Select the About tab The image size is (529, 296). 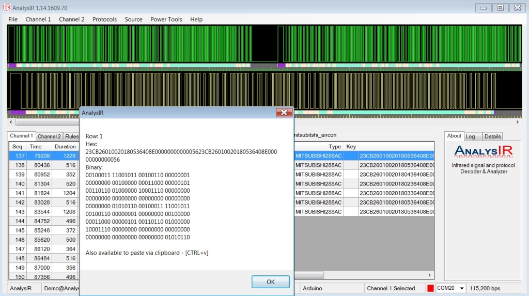pyautogui.click(x=454, y=136)
